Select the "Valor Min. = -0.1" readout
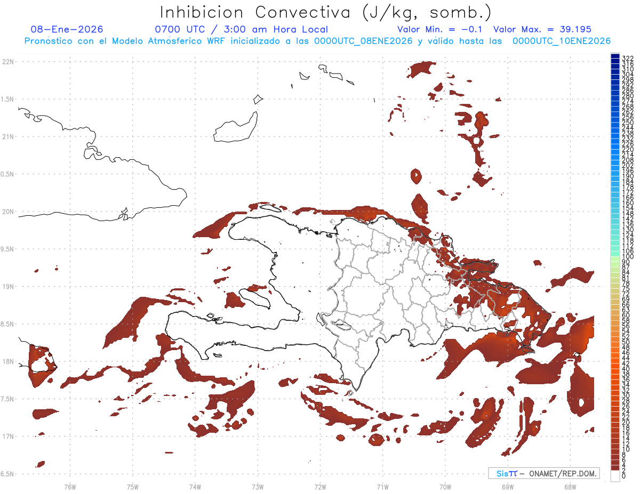640x494 pixels. (x=439, y=29)
